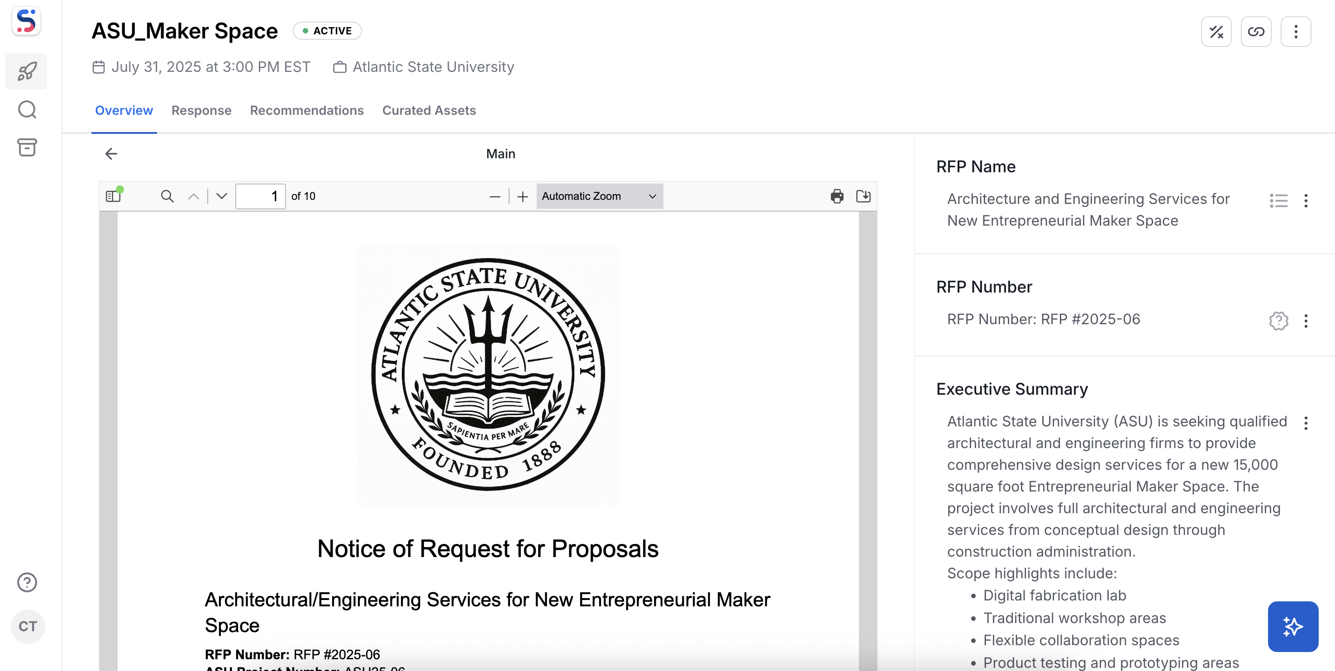Open the Automatic Zoom dropdown
This screenshot has height=671, width=1335.
point(599,196)
